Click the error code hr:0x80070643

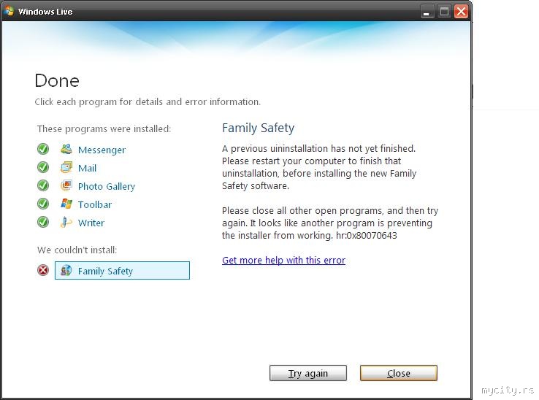pos(367,235)
